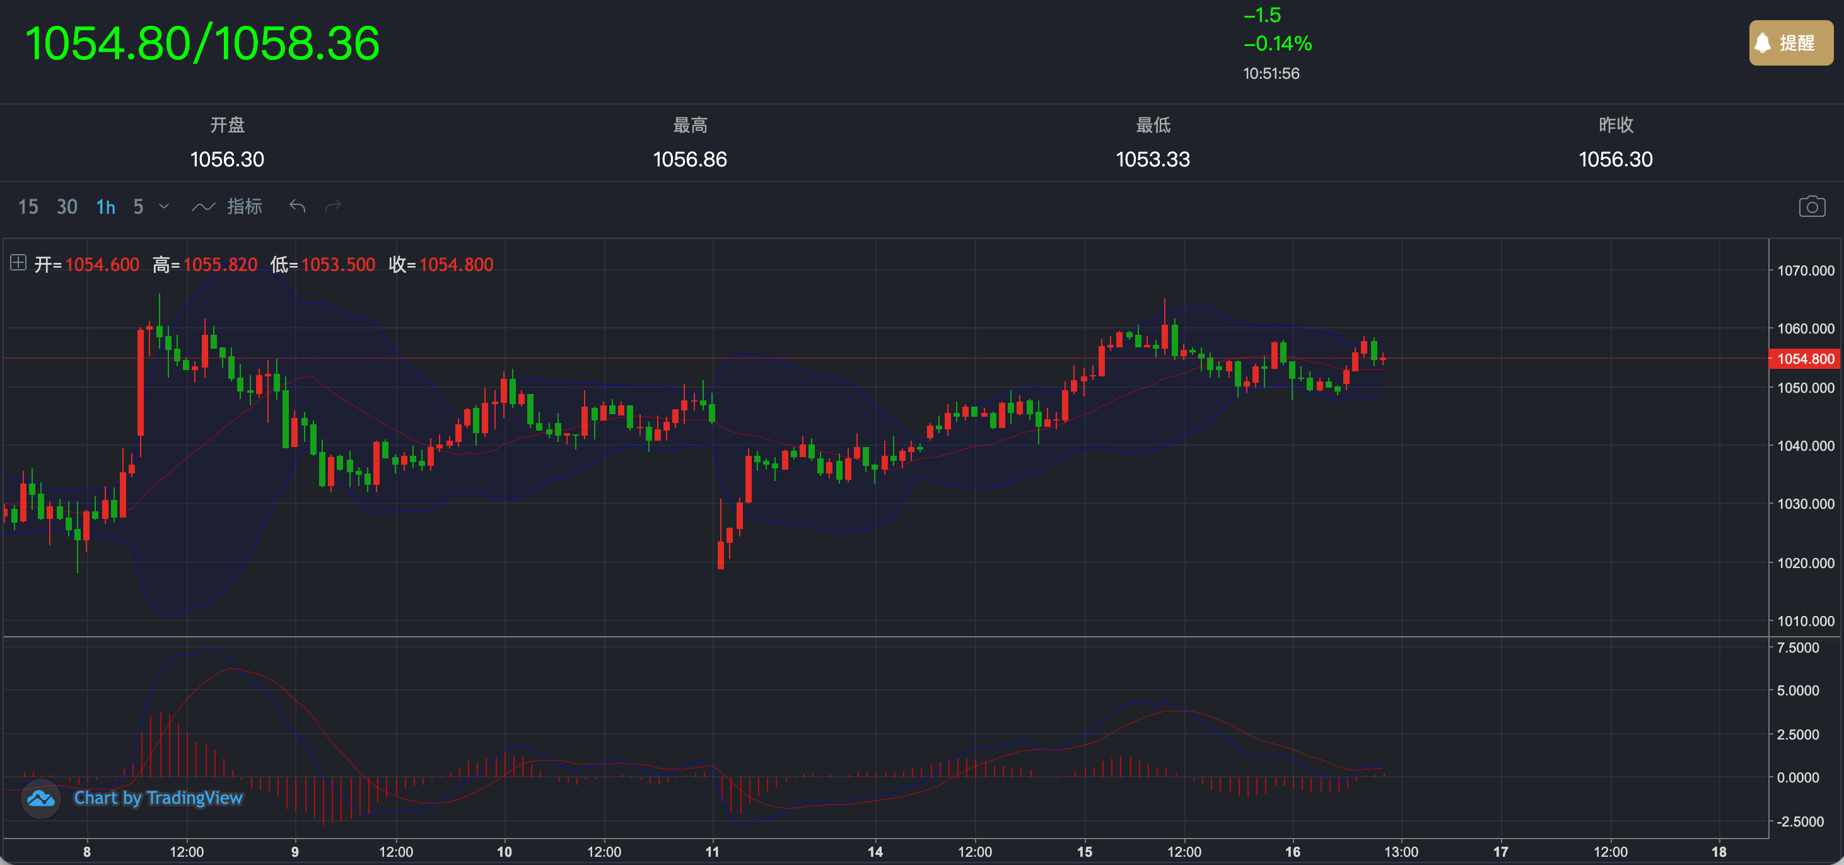Click the undo arrow in chart toolbar
The height and width of the screenshot is (865, 1844).
coord(297,207)
